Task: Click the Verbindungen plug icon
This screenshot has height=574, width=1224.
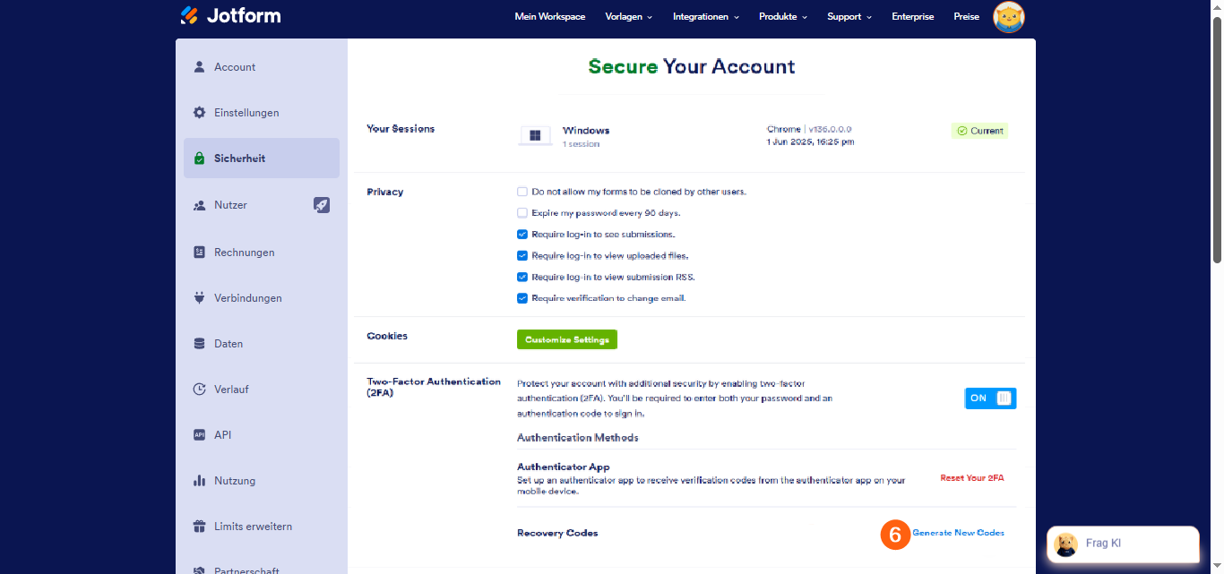Action: point(200,298)
